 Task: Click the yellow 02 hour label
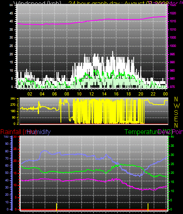tap(29, 94)
